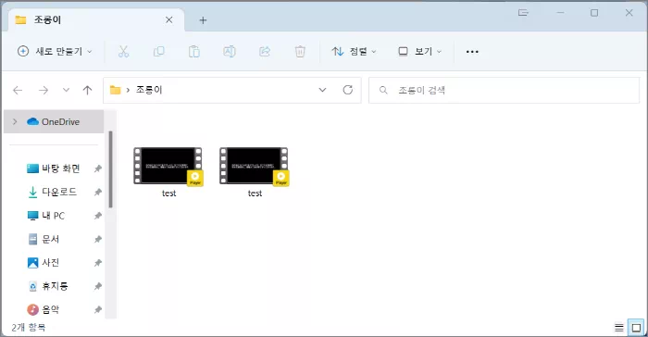
Task: Click the Copy icon in toolbar
Action: [x=158, y=52]
